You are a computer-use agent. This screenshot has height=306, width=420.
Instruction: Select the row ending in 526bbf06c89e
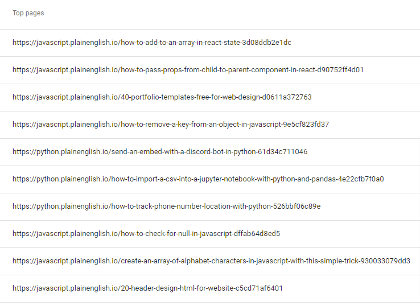(x=210, y=206)
